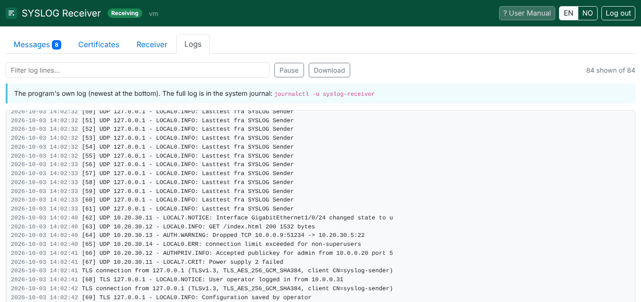Select the Logs tab
641x302 pixels.
tap(193, 44)
